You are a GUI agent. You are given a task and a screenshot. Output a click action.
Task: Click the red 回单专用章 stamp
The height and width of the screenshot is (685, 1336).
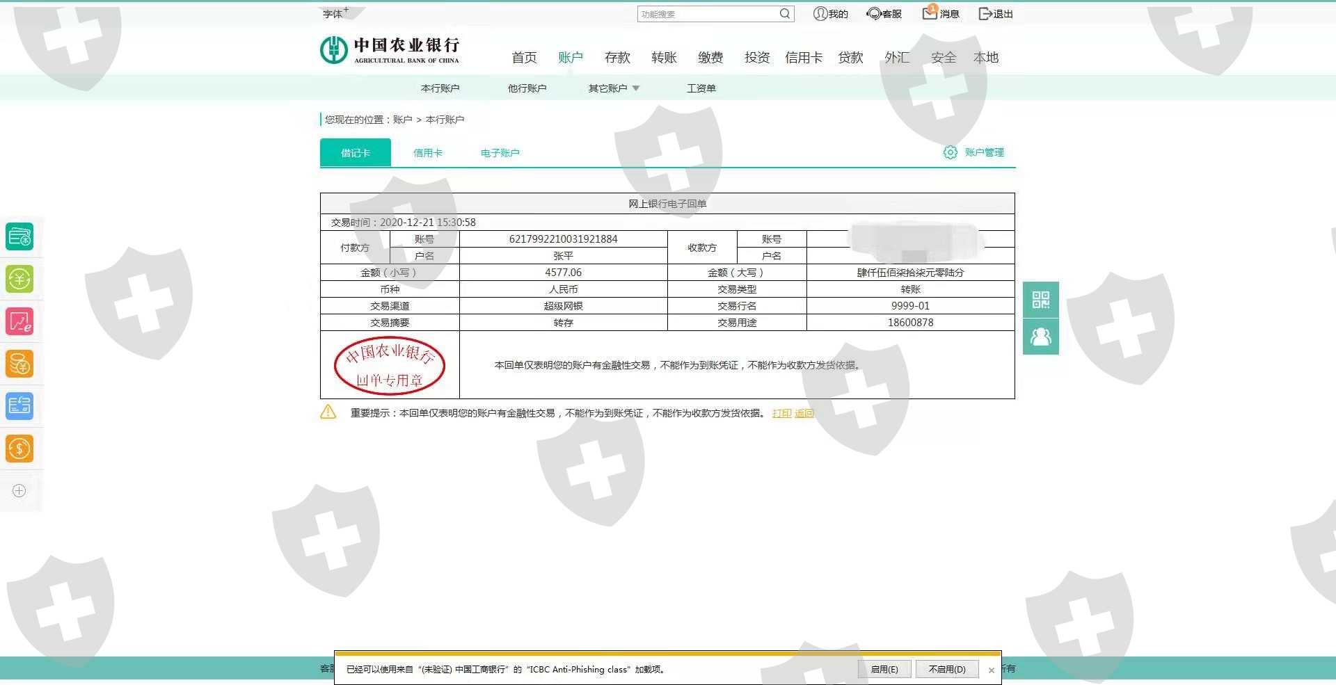click(390, 366)
